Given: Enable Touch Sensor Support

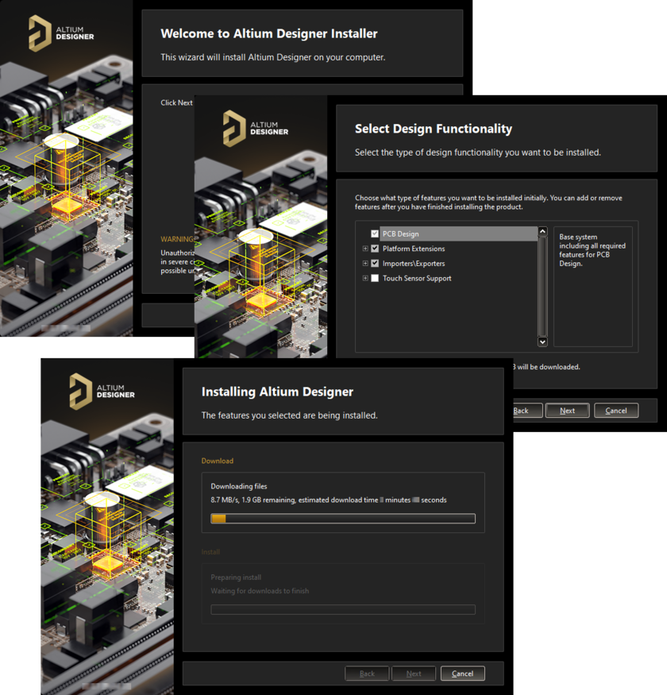Looking at the screenshot, I should (x=376, y=278).
